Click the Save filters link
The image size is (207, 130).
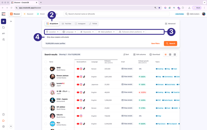[x=155, y=43]
